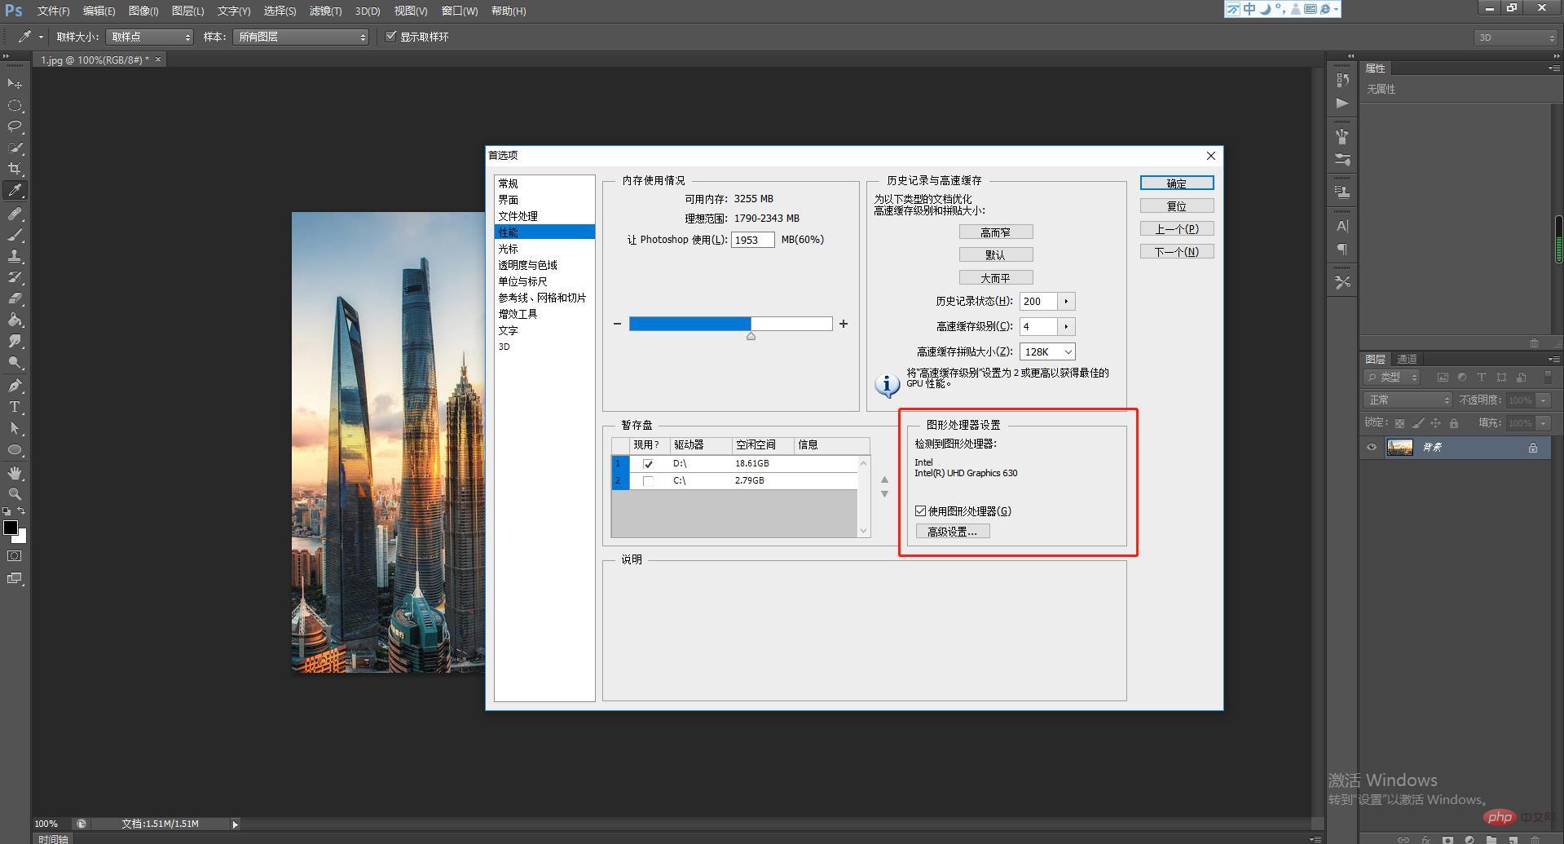Select the Lasso tool
The height and width of the screenshot is (844, 1564).
click(x=15, y=126)
